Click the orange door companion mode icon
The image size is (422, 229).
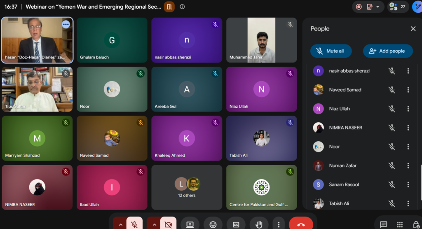tap(169, 7)
